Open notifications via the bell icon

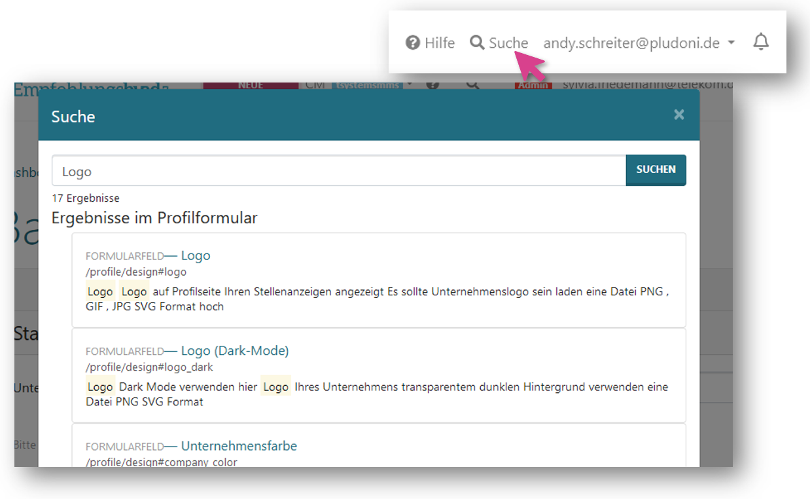(760, 43)
